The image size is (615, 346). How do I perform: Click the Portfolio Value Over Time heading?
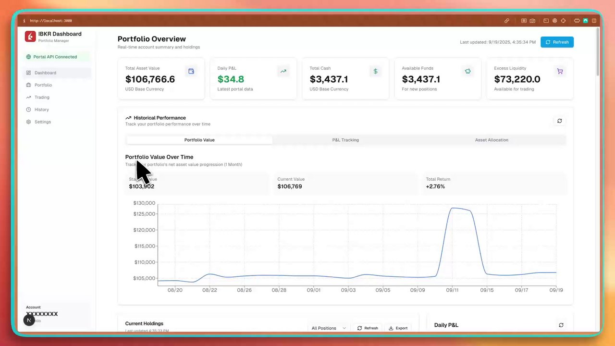[159, 157]
